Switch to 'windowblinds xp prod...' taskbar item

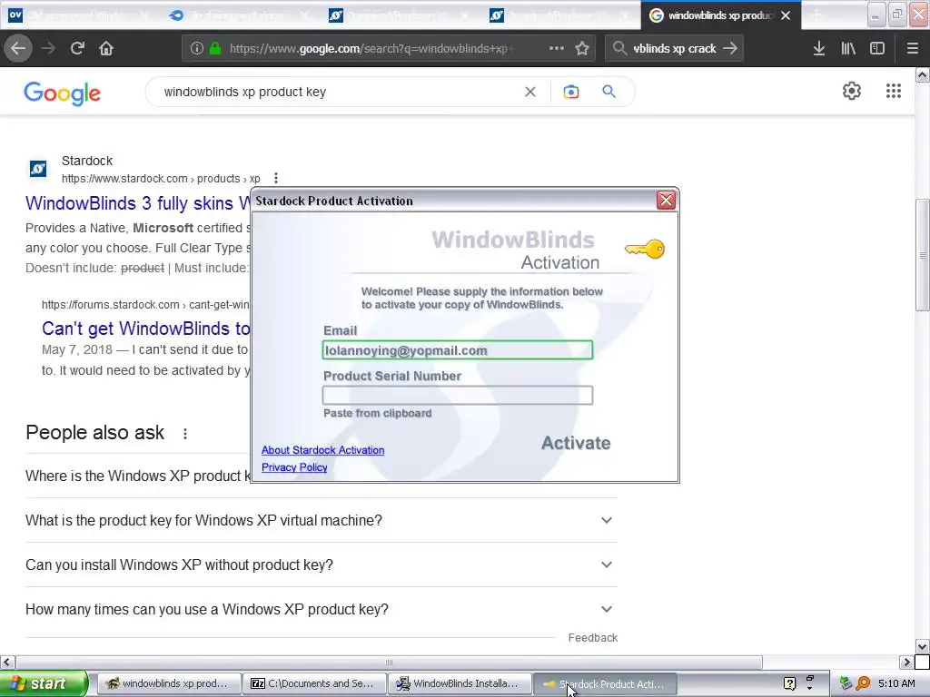pyautogui.click(x=169, y=684)
